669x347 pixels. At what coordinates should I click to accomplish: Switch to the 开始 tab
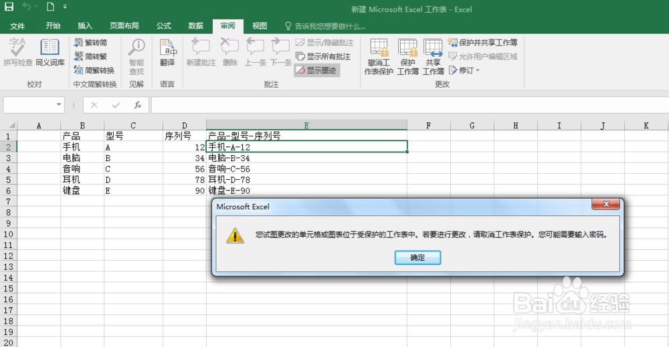[x=53, y=26]
